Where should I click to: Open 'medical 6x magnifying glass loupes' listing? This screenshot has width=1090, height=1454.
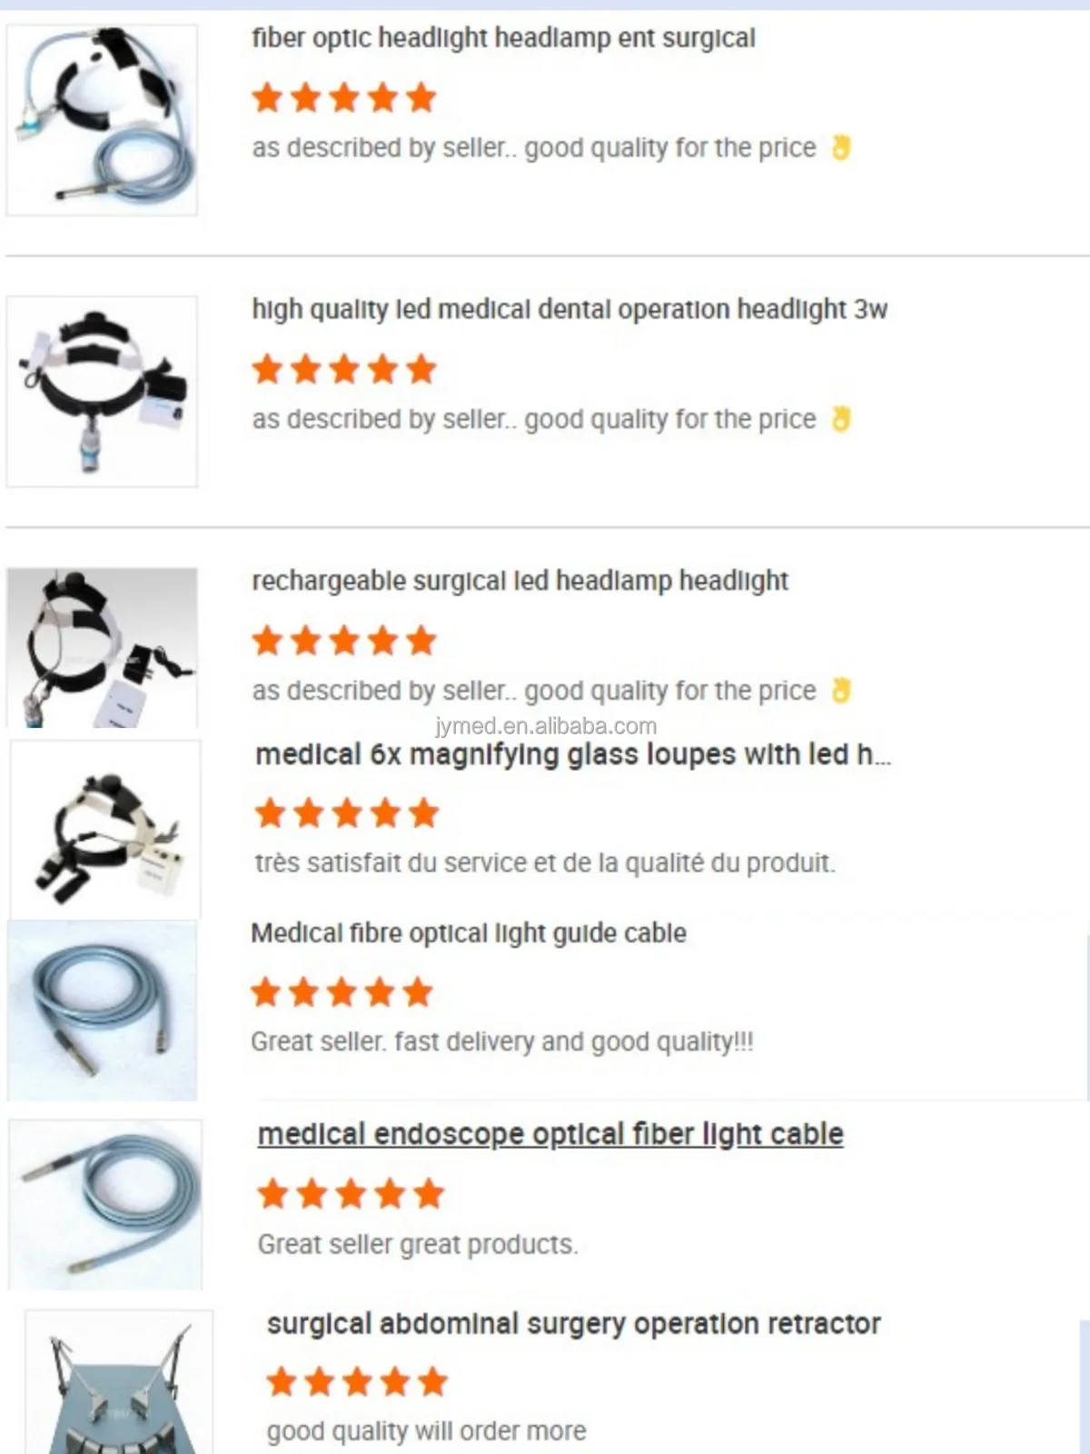(x=573, y=754)
